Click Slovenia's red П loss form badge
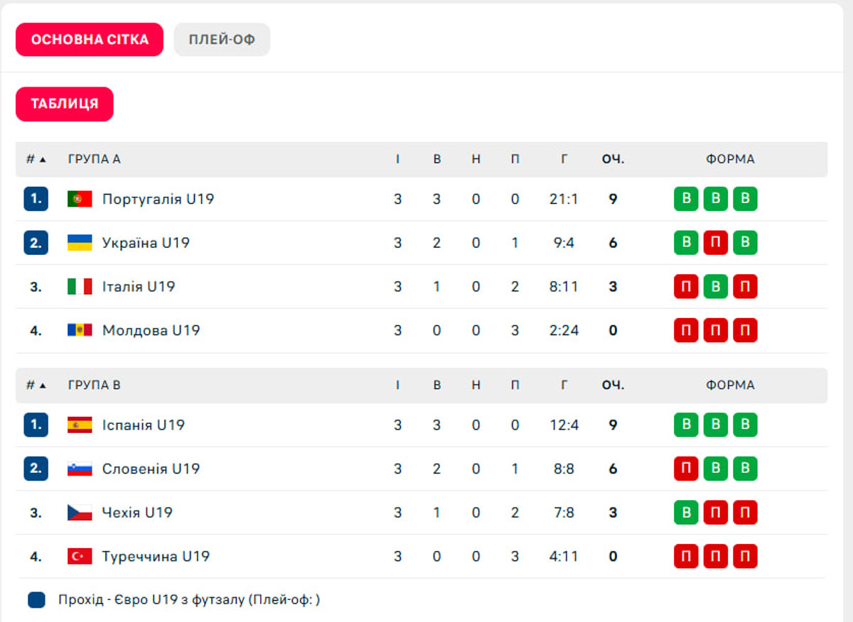The image size is (853, 622). tap(686, 469)
